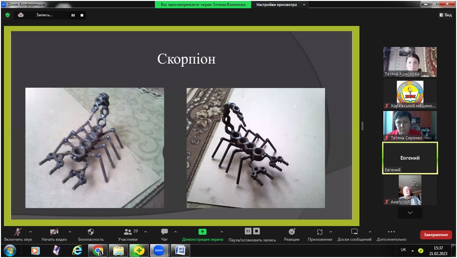
Task: Click Демонстрация экрана share screen button
Action: point(202,234)
